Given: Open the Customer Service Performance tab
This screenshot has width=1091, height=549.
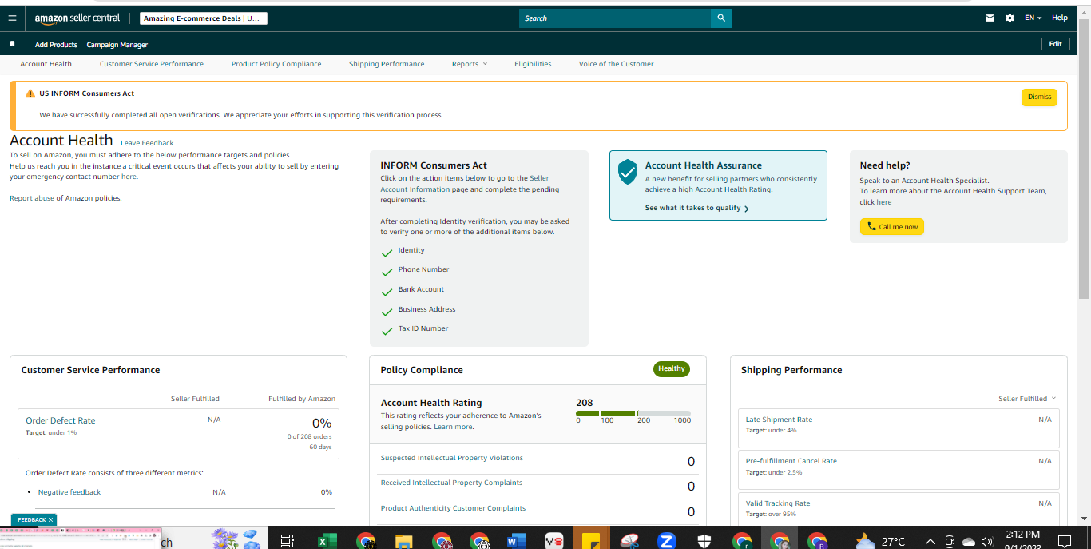Looking at the screenshot, I should point(152,64).
